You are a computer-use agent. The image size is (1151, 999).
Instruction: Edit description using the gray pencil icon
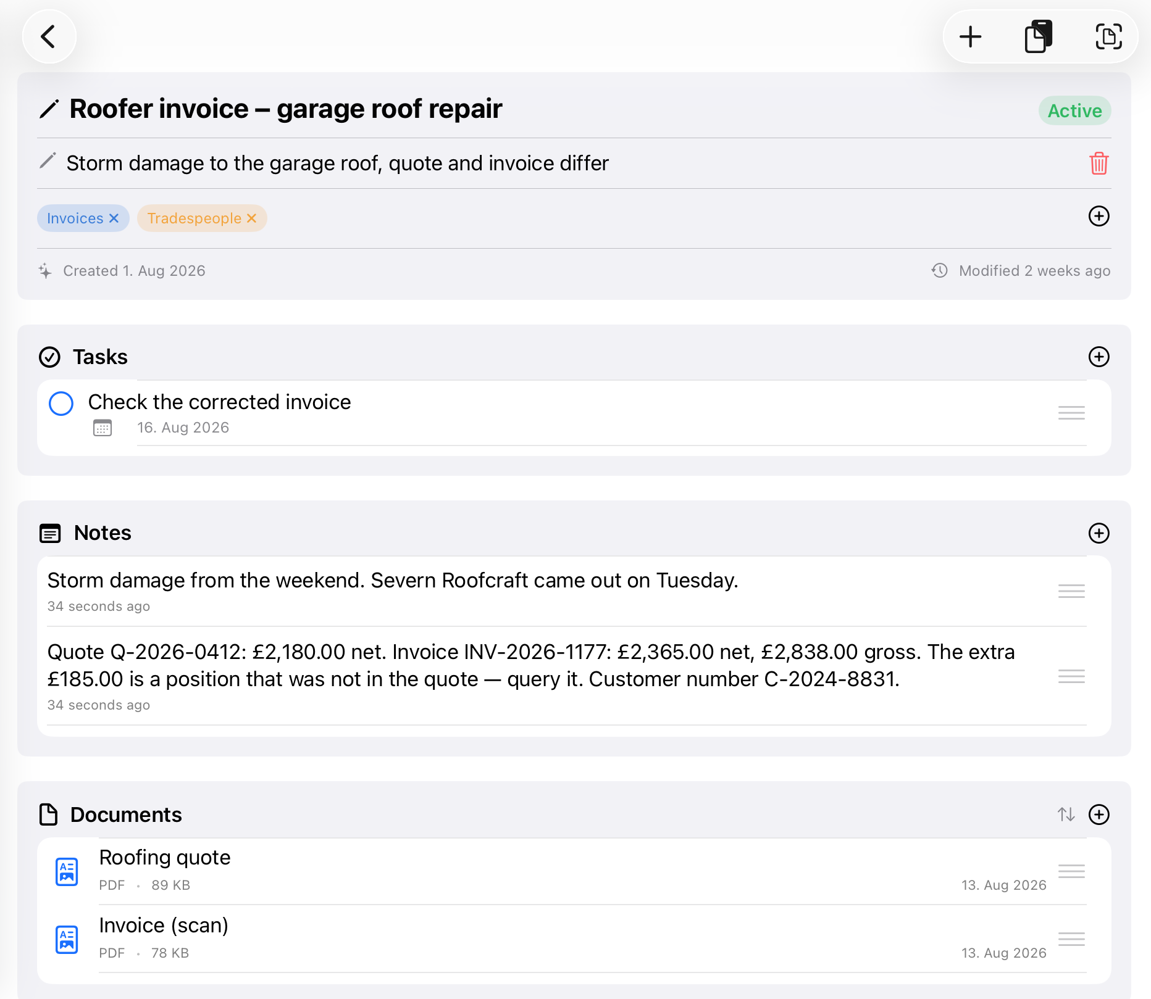pos(48,161)
